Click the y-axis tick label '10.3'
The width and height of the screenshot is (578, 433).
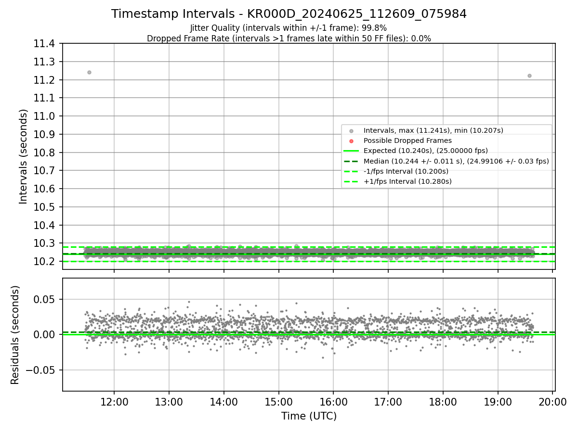point(45,243)
